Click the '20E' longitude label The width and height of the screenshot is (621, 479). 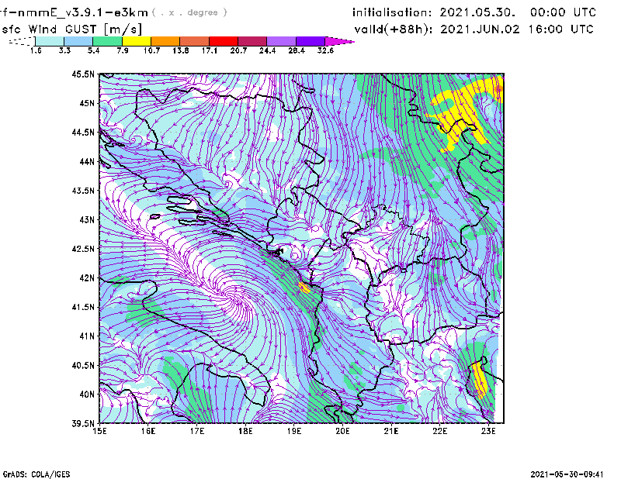pos(342,431)
